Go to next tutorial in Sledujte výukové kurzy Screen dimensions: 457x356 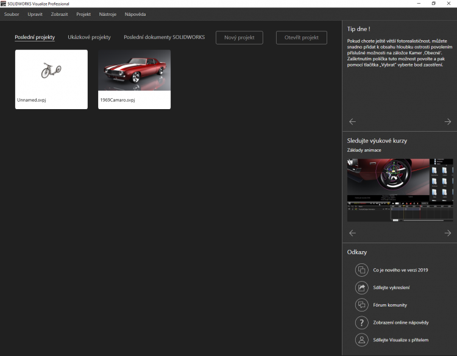(448, 233)
